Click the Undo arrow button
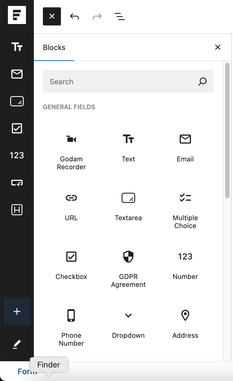This screenshot has height=381, width=233. click(74, 16)
